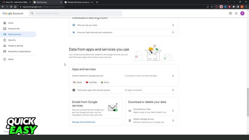Open Payments & subscriptions page
The image size is (249, 140).
(x=19, y=51)
